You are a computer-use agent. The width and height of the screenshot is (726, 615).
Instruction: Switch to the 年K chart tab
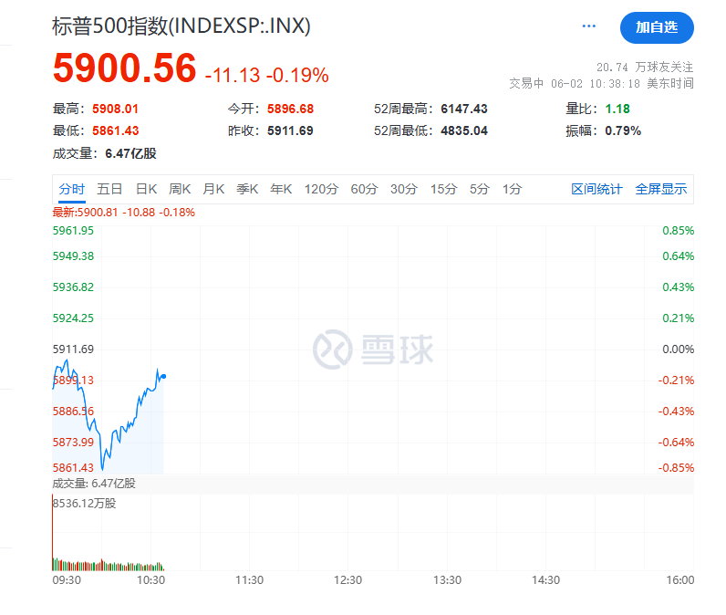(281, 189)
